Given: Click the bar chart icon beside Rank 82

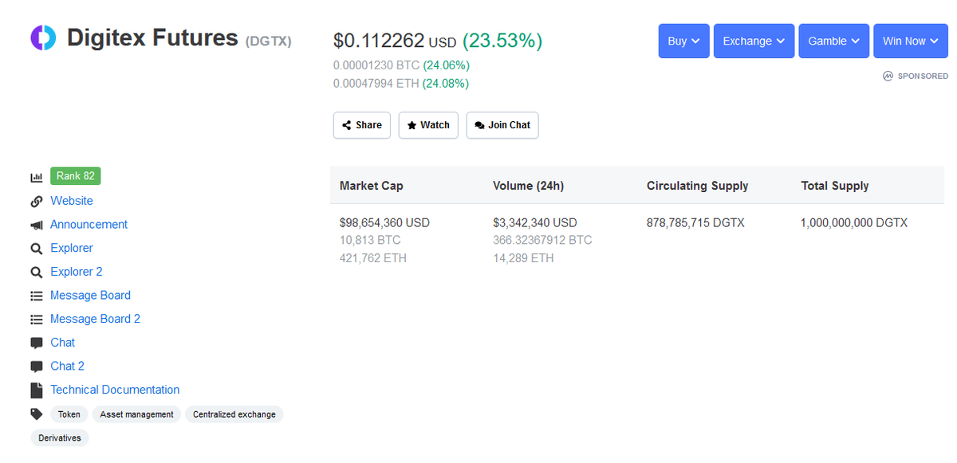Looking at the screenshot, I should pos(37,175).
